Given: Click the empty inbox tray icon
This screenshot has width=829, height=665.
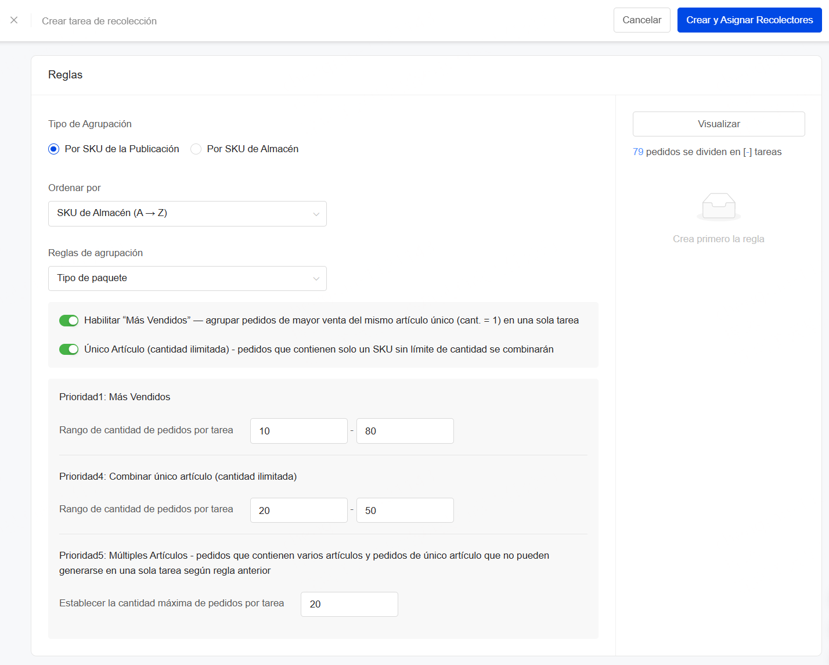Looking at the screenshot, I should click(x=718, y=207).
